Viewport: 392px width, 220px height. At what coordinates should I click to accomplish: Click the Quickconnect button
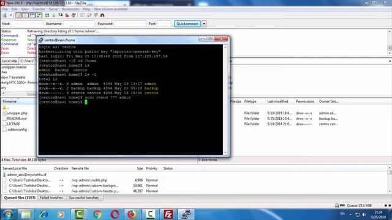pos(187,24)
